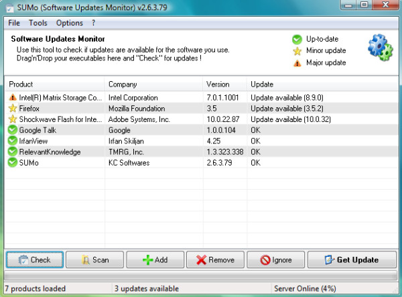Screen dimensions: 402x297
Task: Click the Adobe Systems, Inc. company cell
Action: (x=139, y=119)
